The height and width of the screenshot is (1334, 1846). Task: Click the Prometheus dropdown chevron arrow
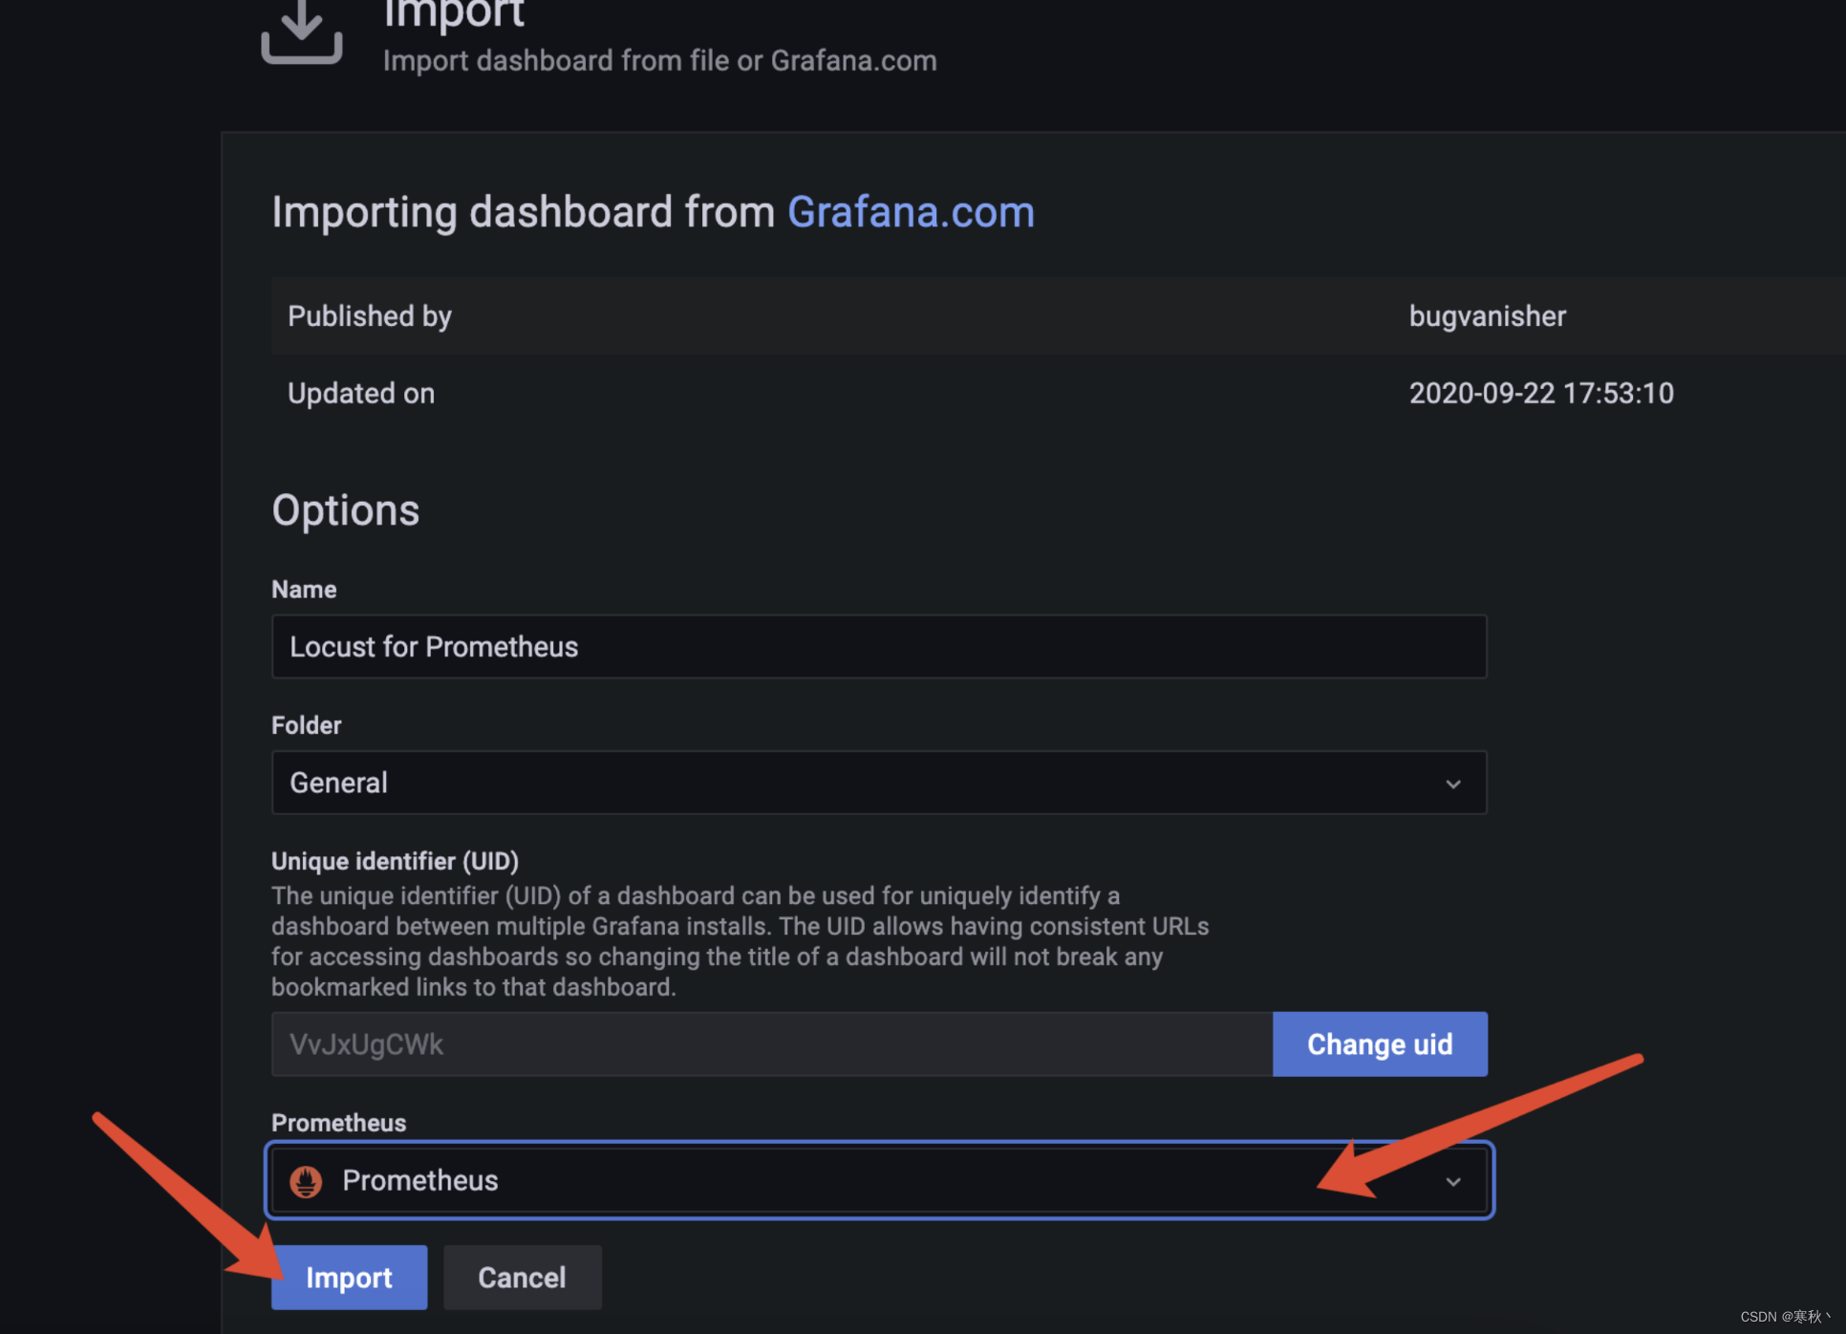[x=1453, y=1182]
